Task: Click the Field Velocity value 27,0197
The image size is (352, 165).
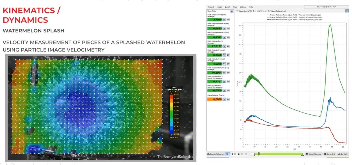Action: click(x=214, y=46)
